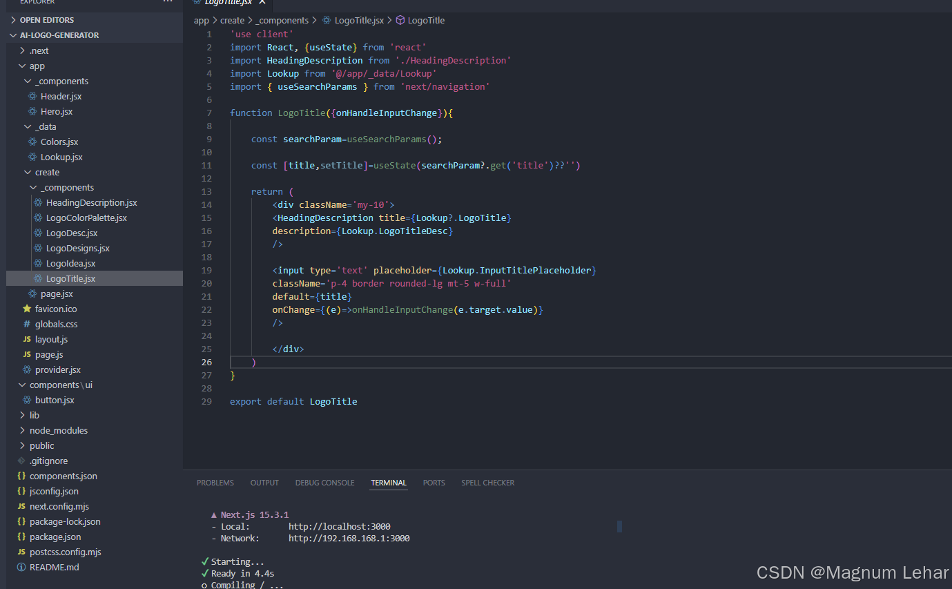Click the "'use client'" text on line 1
The height and width of the screenshot is (589, 952).
coord(262,34)
